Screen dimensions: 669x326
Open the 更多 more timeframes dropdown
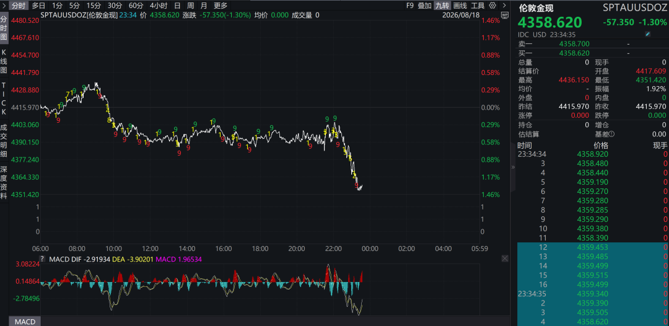tap(221, 6)
